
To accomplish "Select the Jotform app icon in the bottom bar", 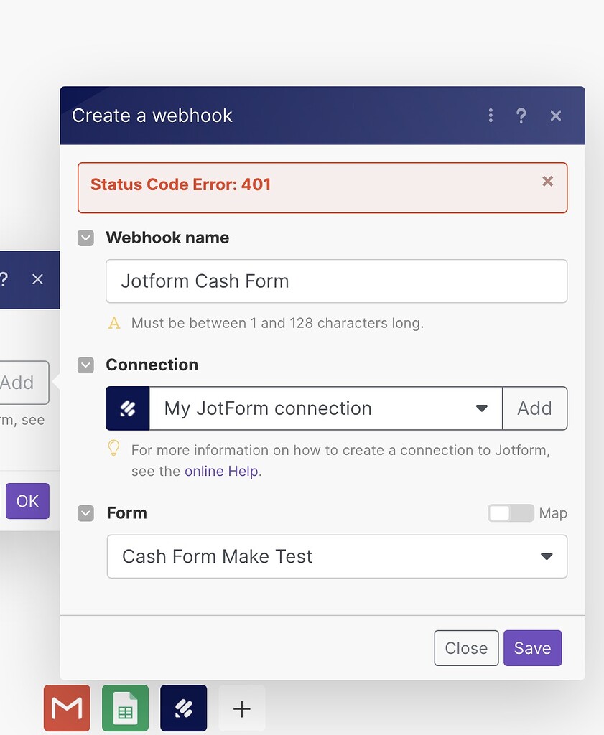I will (x=183, y=708).
